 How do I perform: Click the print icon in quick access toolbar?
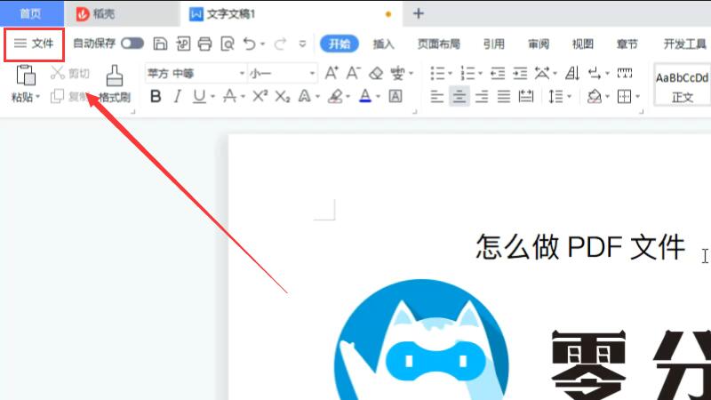[x=204, y=43]
